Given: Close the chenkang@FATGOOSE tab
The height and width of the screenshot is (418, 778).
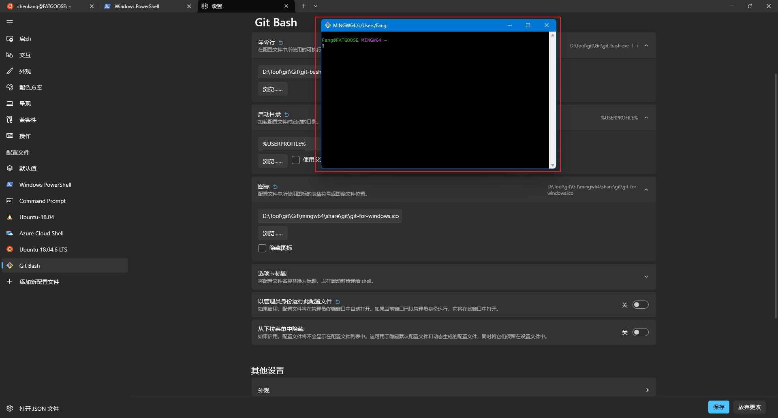Looking at the screenshot, I should [92, 6].
